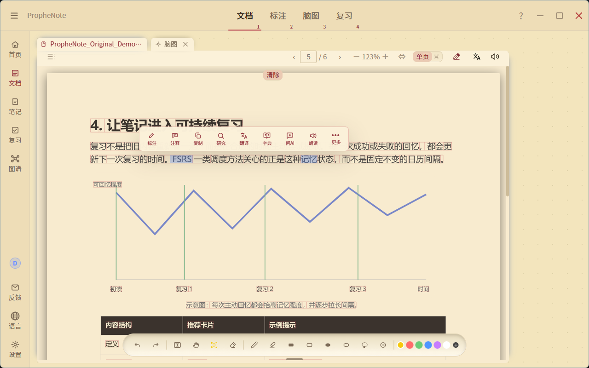Open 笔记 notes in sidebar
The width and height of the screenshot is (589, 368).
[x=15, y=106]
